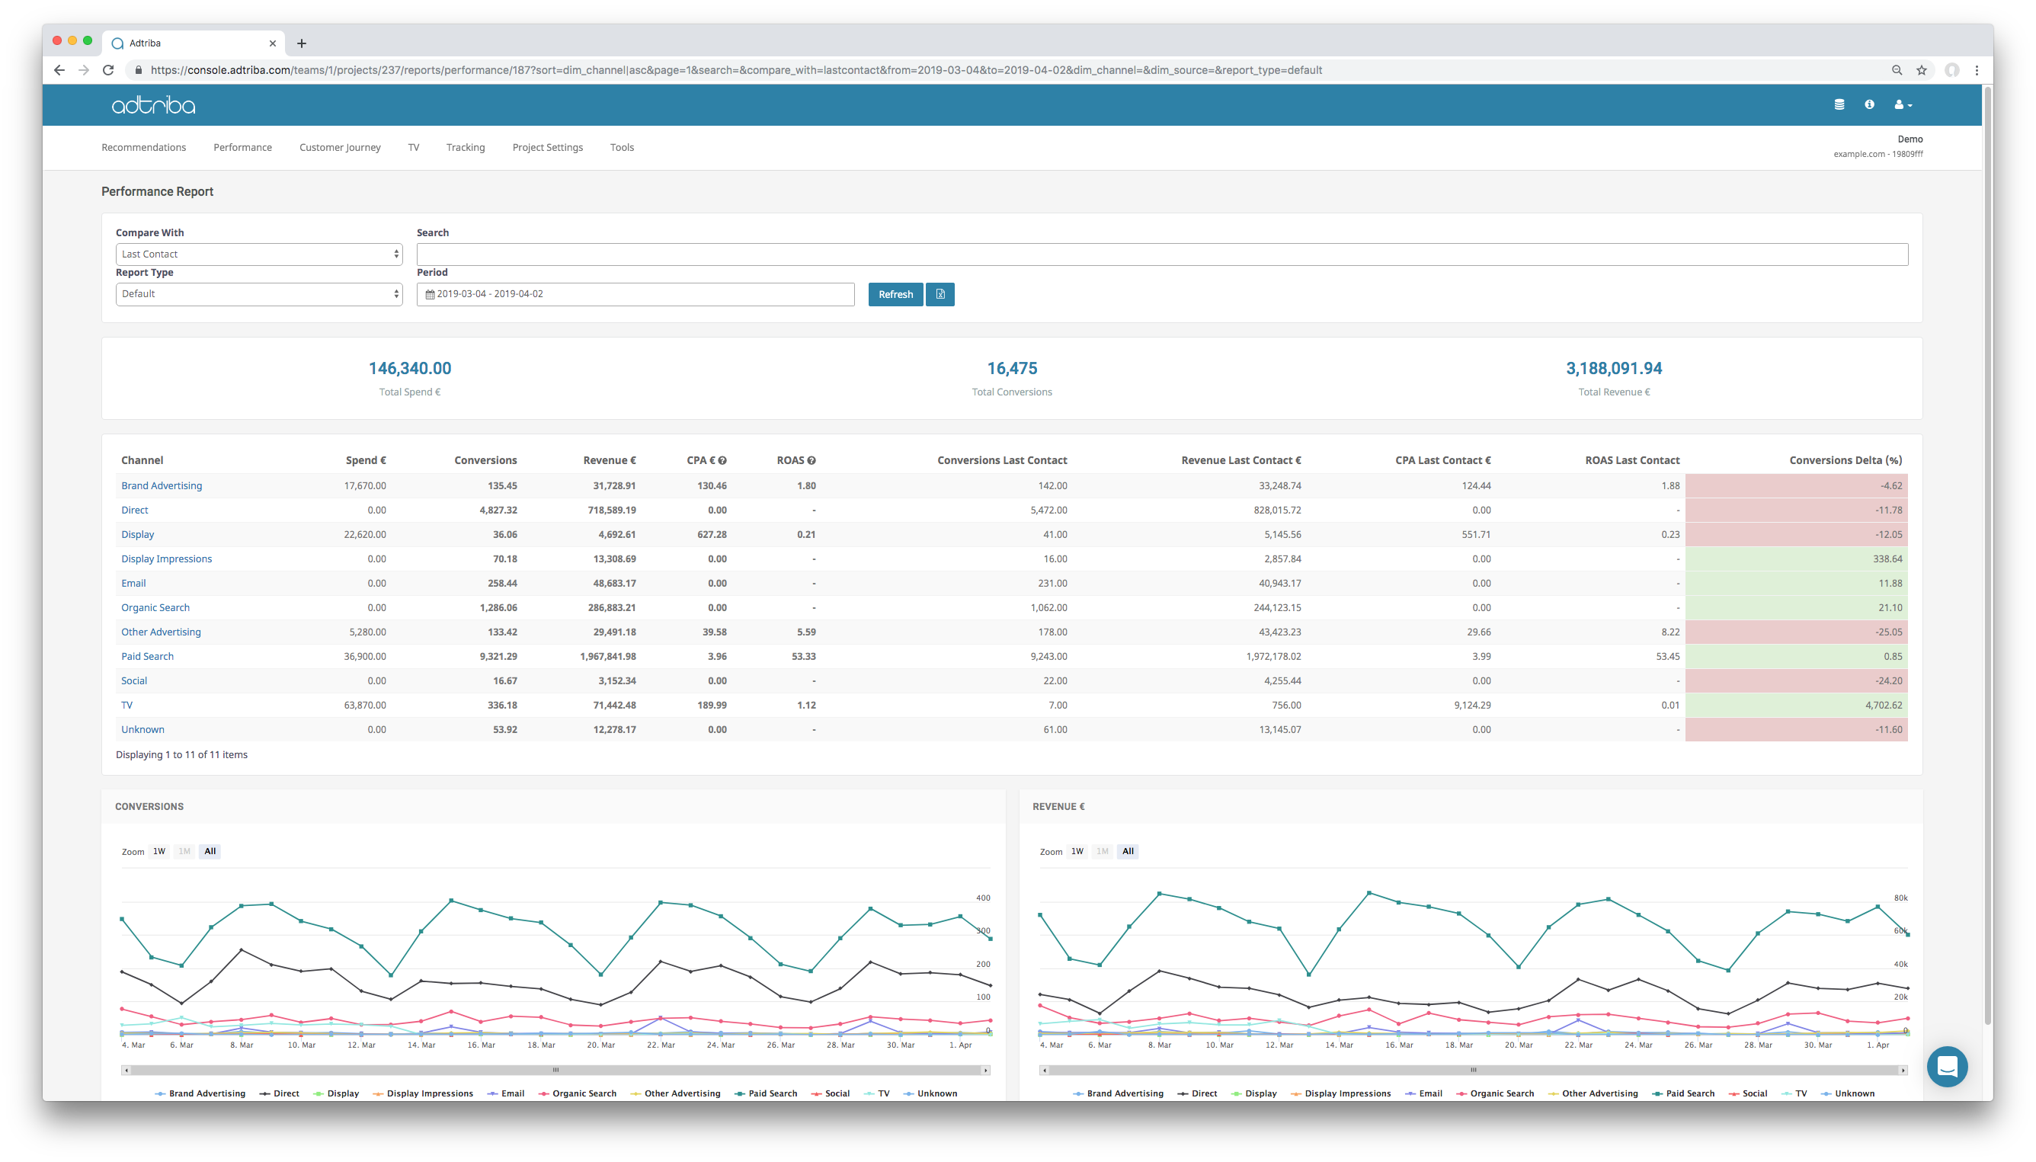This screenshot has height=1162, width=2036.
Task: Switch to the Customer Journey tab
Action: (340, 147)
